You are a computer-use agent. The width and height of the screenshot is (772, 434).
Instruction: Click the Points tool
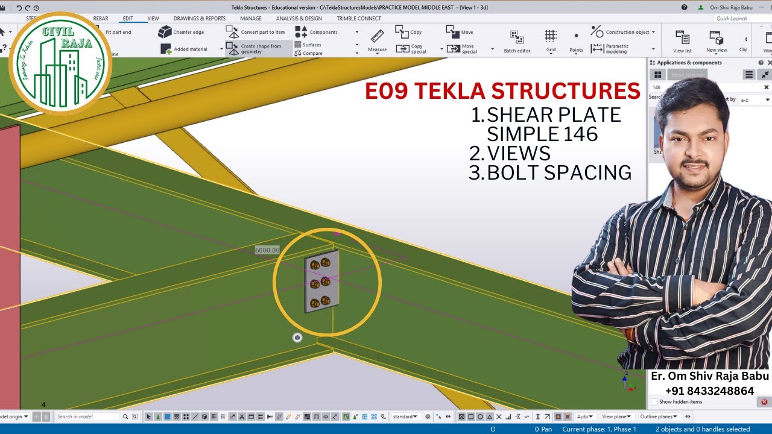[576, 42]
